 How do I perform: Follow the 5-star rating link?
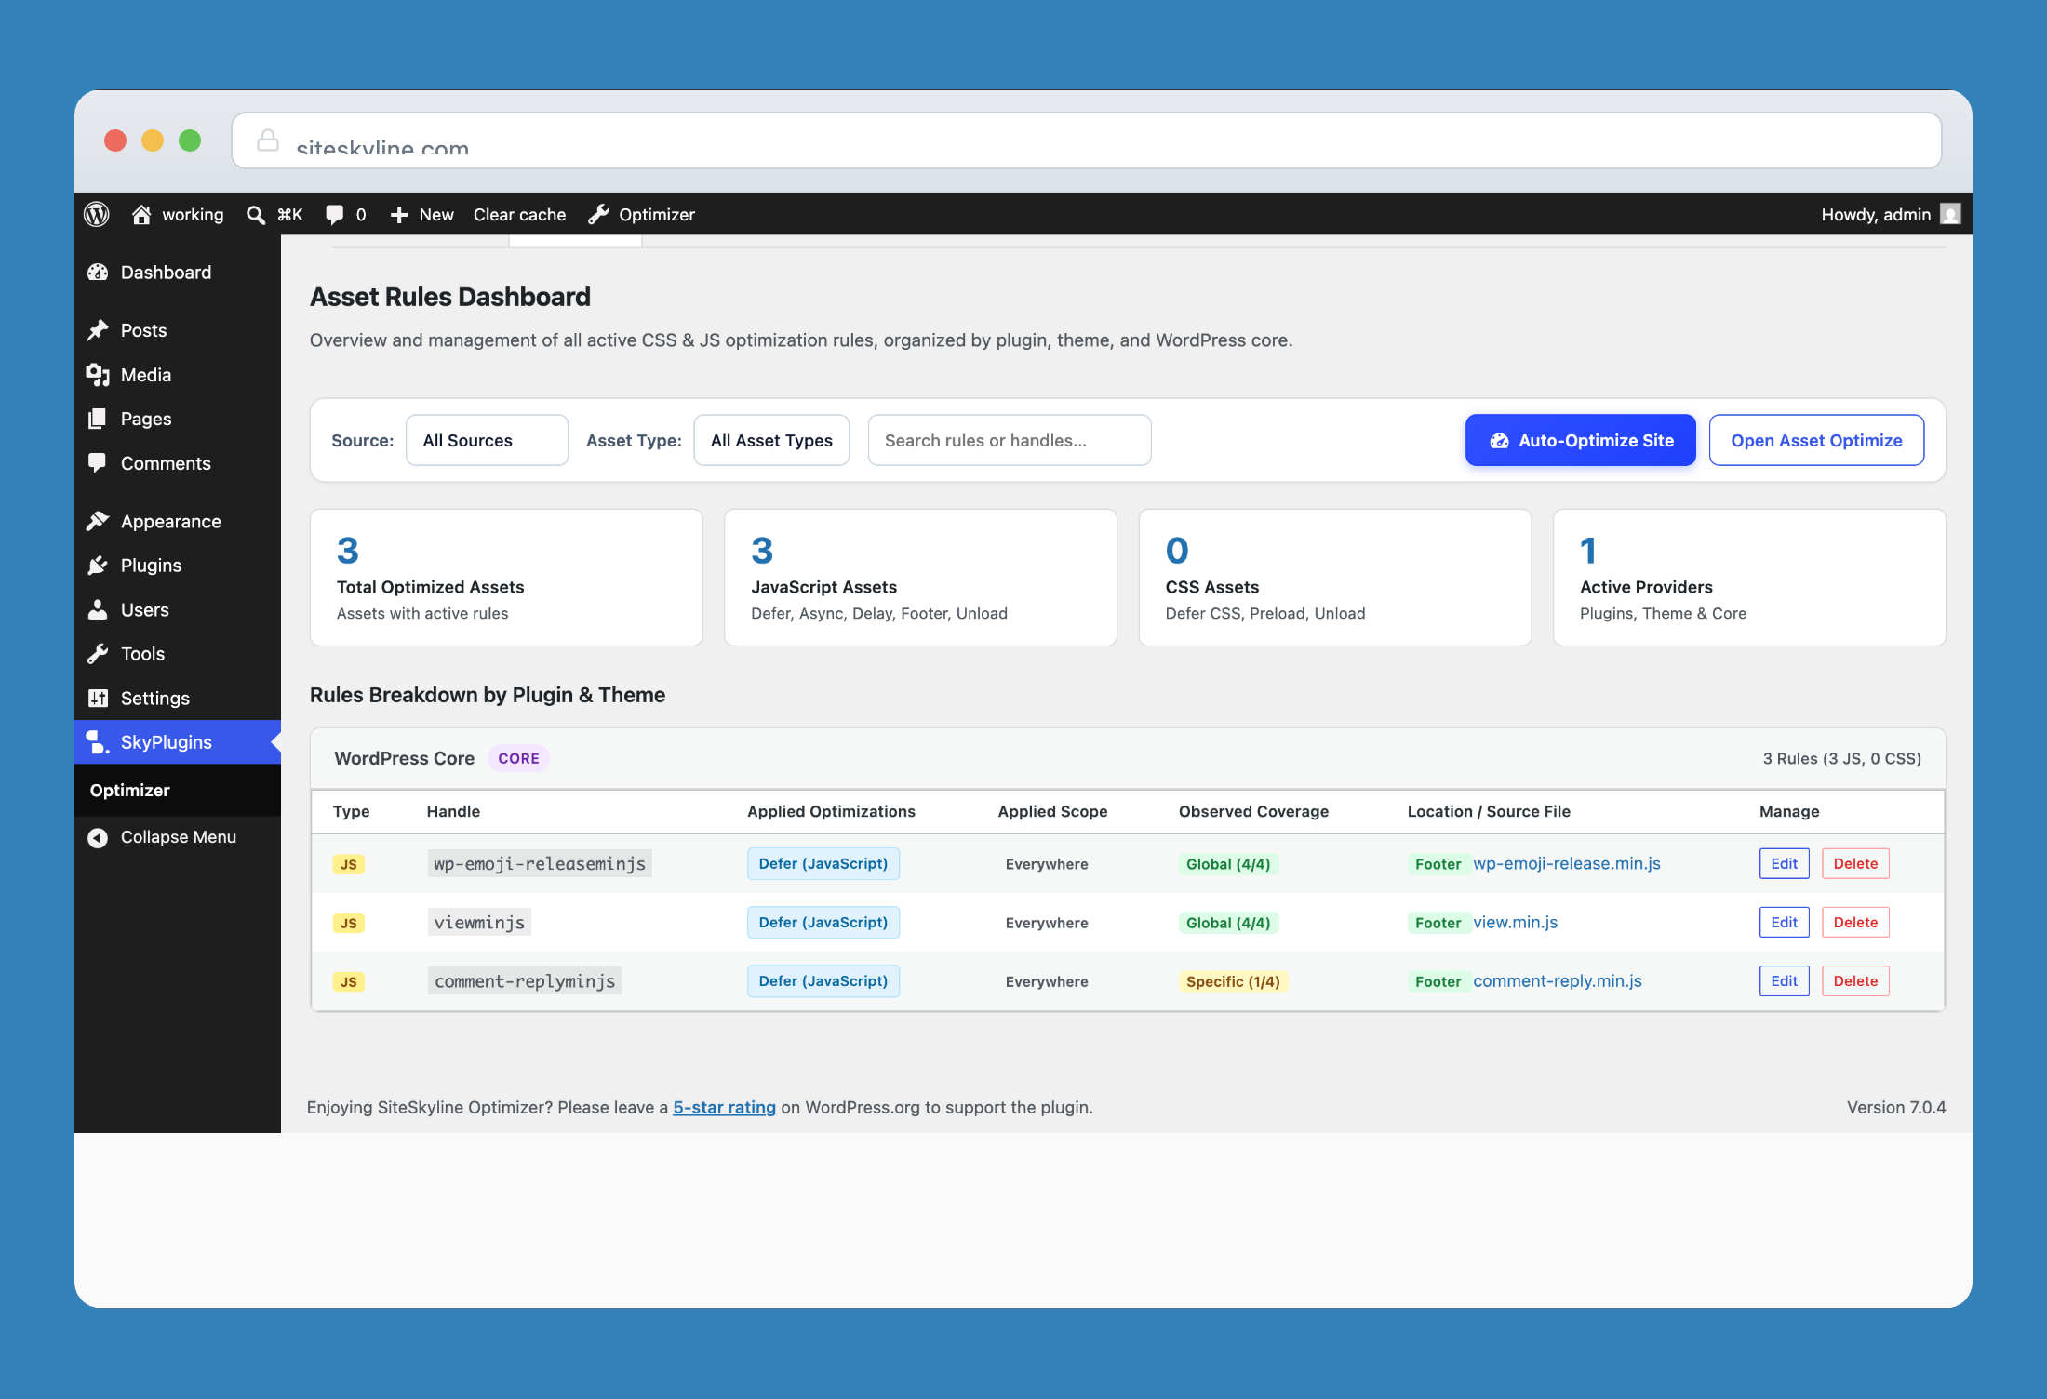pos(724,1108)
